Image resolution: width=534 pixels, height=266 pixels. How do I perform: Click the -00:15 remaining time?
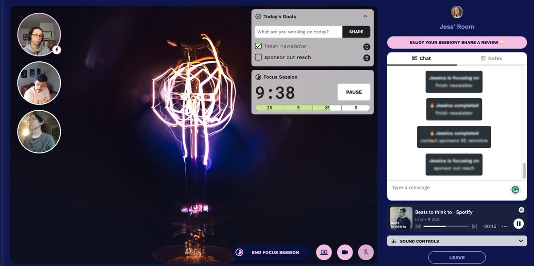[489, 226]
